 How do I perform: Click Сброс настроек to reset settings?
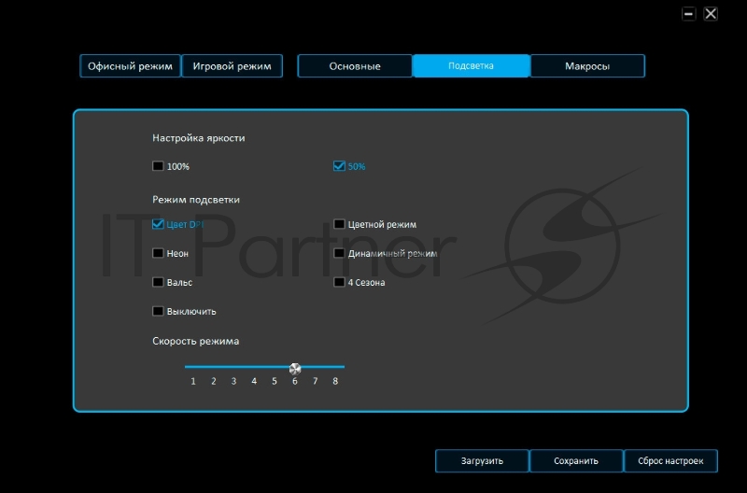pyautogui.click(x=670, y=461)
